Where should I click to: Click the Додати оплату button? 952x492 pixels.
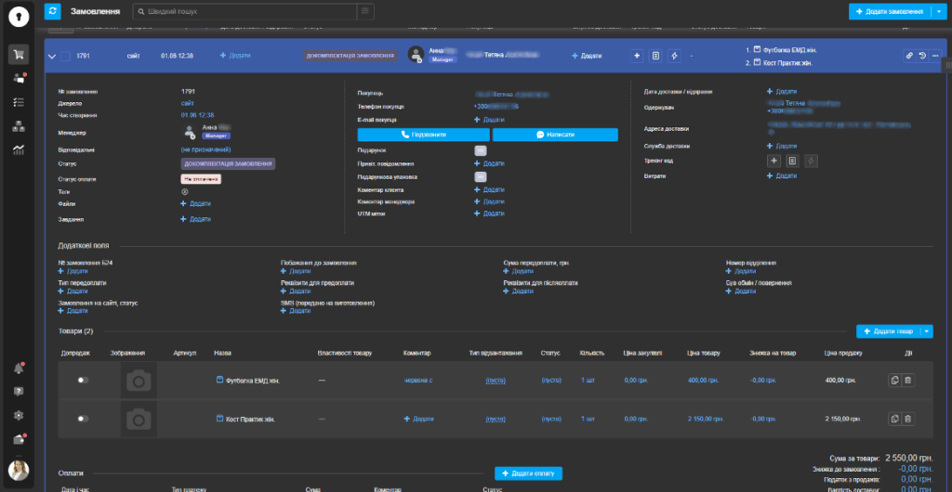[x=528, y=473]
